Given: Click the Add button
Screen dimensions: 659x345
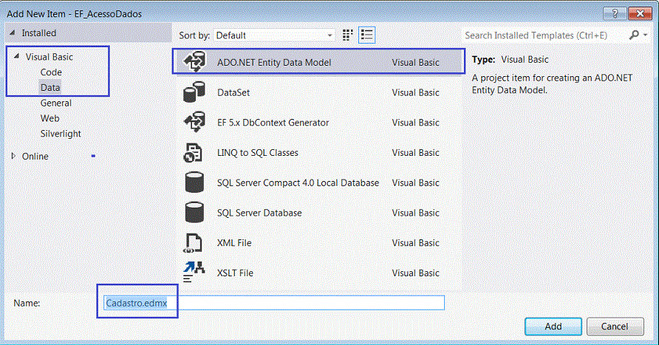Looking at the screenshot, I should pos(553,327).
